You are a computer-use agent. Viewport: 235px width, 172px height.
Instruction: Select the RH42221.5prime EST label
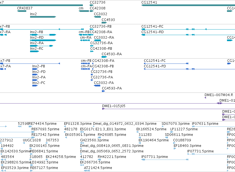[112, 157]
